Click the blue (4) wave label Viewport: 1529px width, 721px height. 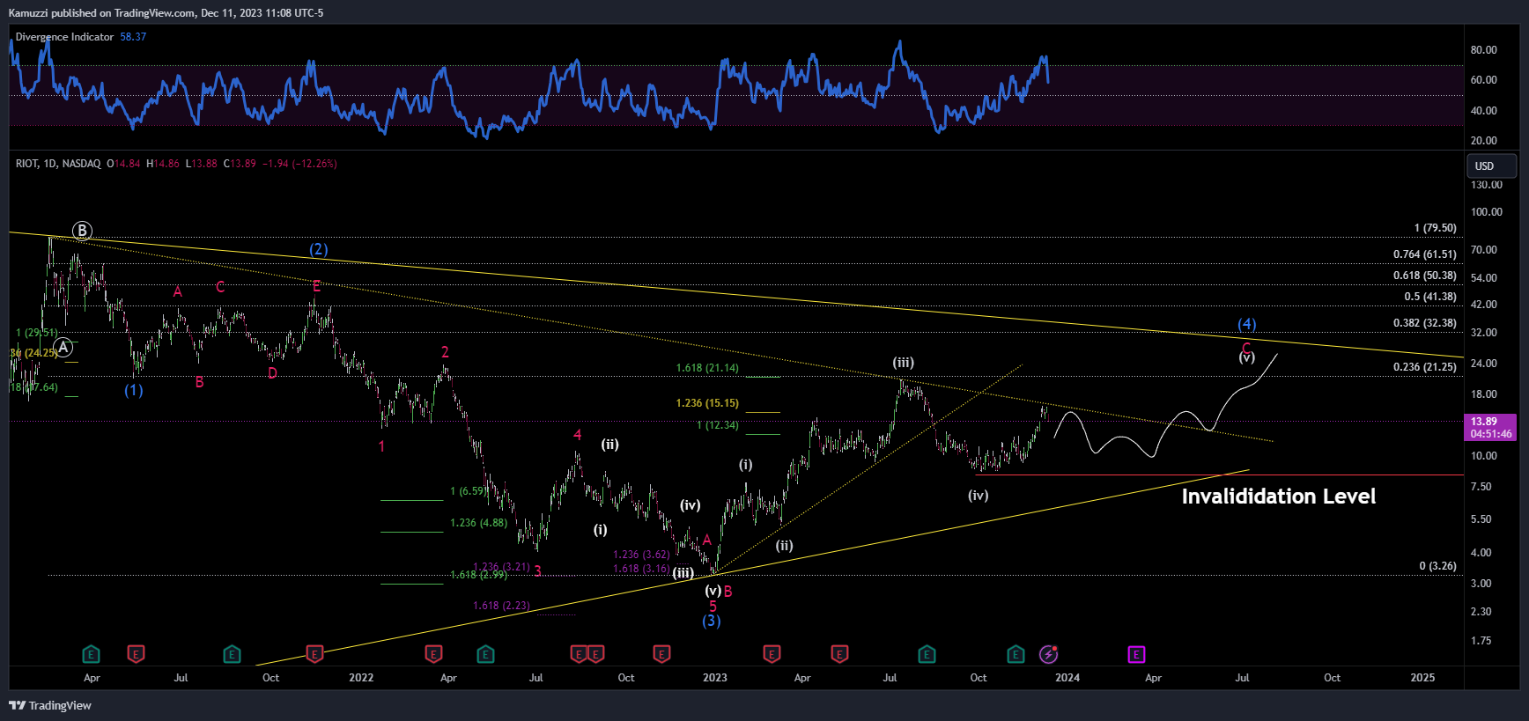pos(1247,324)
